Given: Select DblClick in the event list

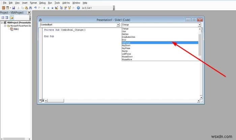Looking at the screenshot, I should (160, 34).
